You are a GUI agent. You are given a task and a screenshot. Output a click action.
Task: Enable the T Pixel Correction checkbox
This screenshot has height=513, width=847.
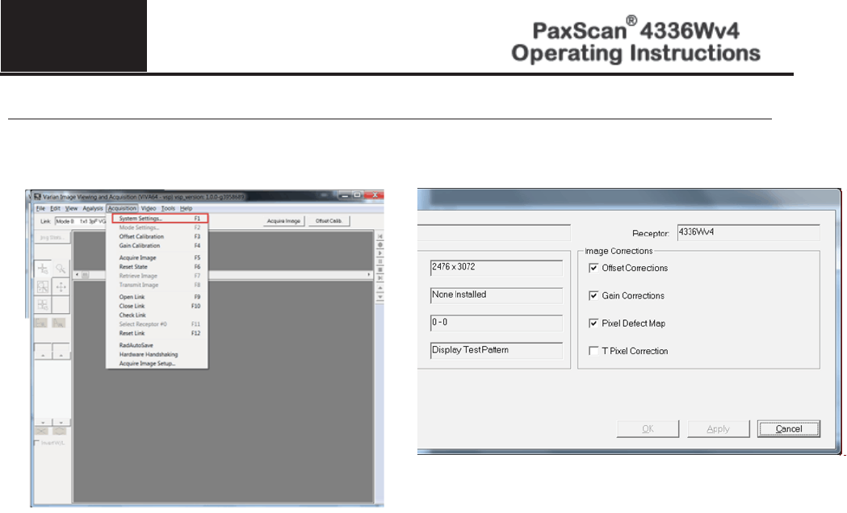[x=593, y=351]
